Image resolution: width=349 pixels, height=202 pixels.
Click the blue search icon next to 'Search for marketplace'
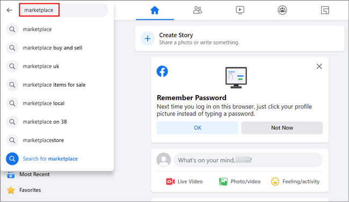point(12,158)
